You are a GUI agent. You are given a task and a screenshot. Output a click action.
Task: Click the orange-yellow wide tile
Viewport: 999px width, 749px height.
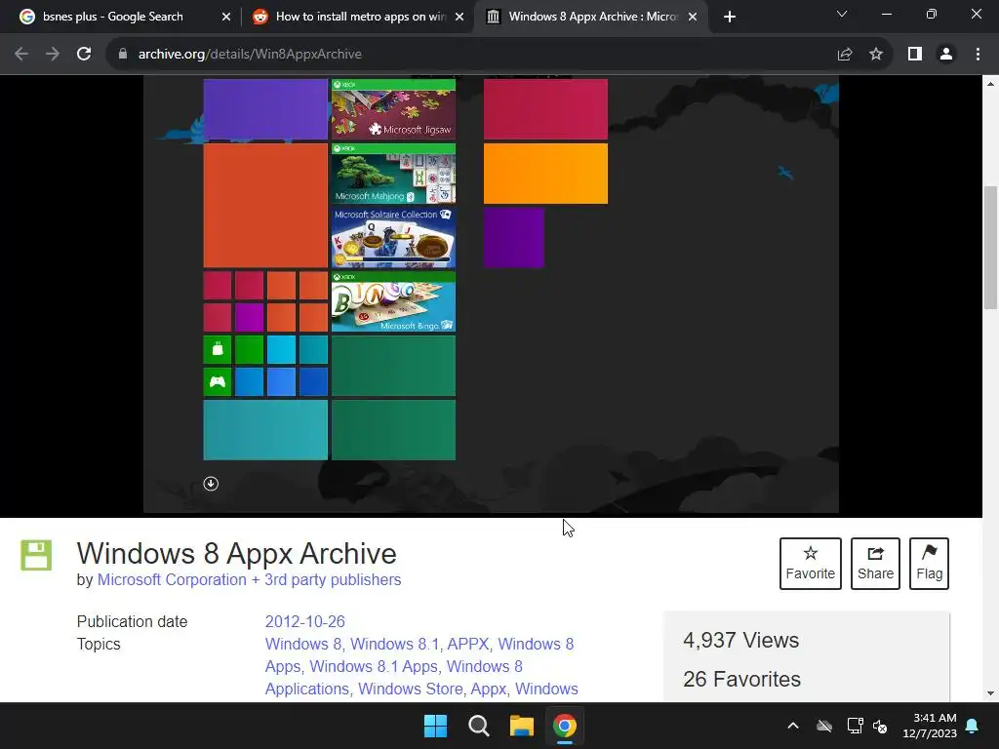[x=545, y=174]
